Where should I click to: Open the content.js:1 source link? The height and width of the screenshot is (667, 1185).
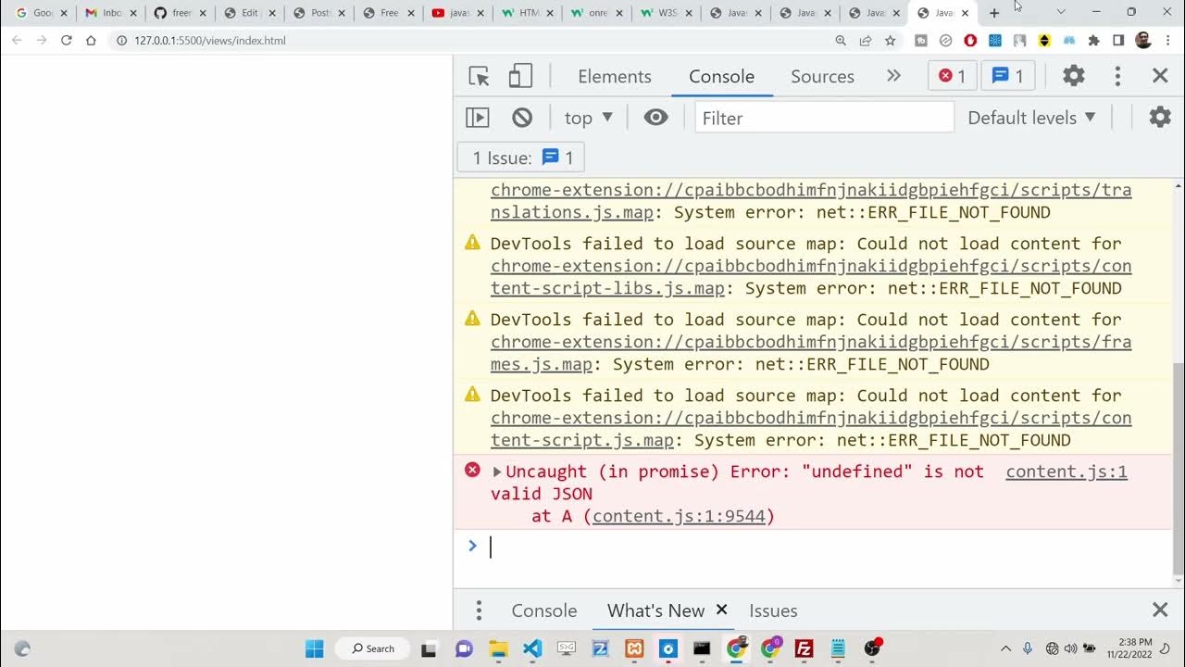[1066, 472]
